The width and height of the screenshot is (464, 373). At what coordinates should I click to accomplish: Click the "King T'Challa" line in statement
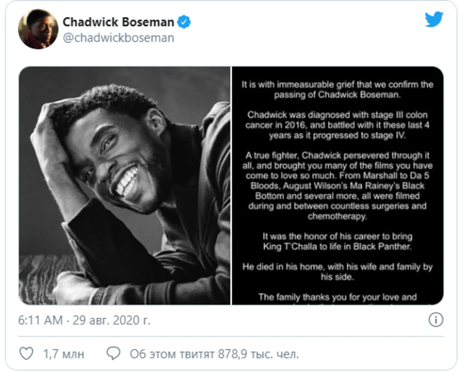tap(337, 247)
